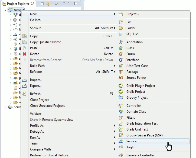The width and height of the screenshot is (196, 158).
Task: Select Close Project
Action: point(69,100)
